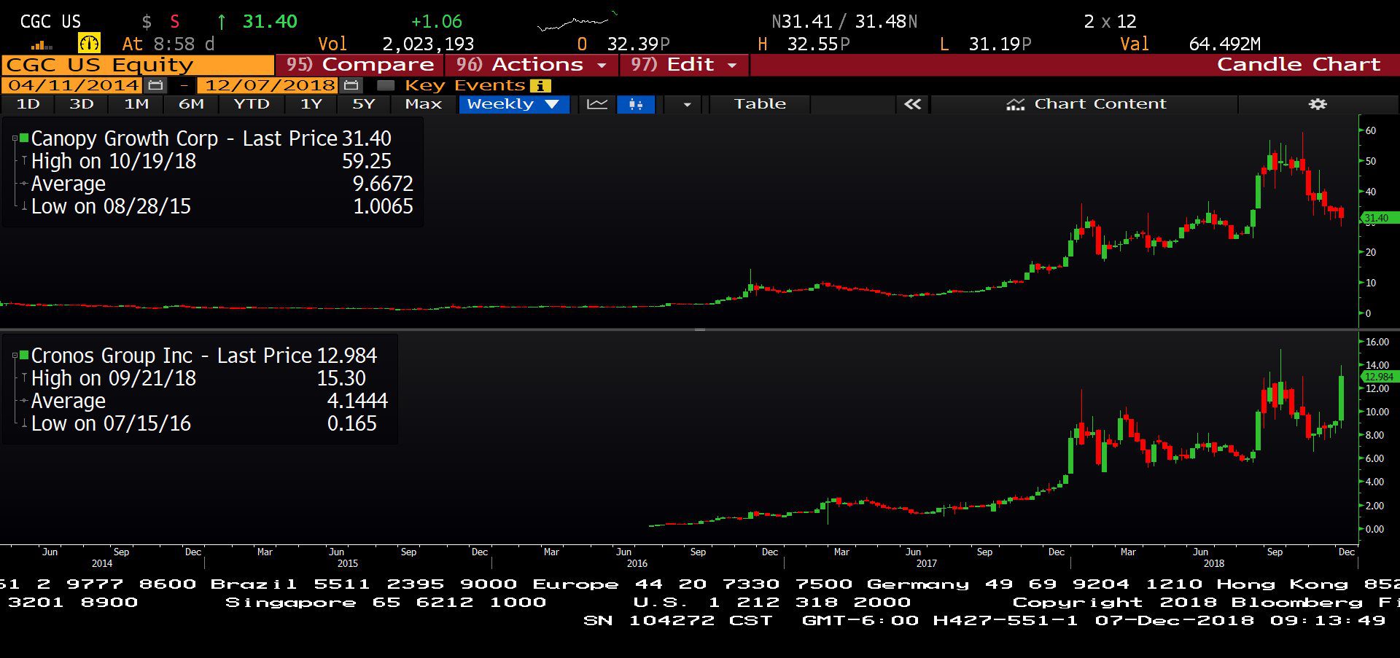This screenshot has height=658, width=1400.
Task: Click the Chart Content icon
Action: click(x=1015, y=104)
